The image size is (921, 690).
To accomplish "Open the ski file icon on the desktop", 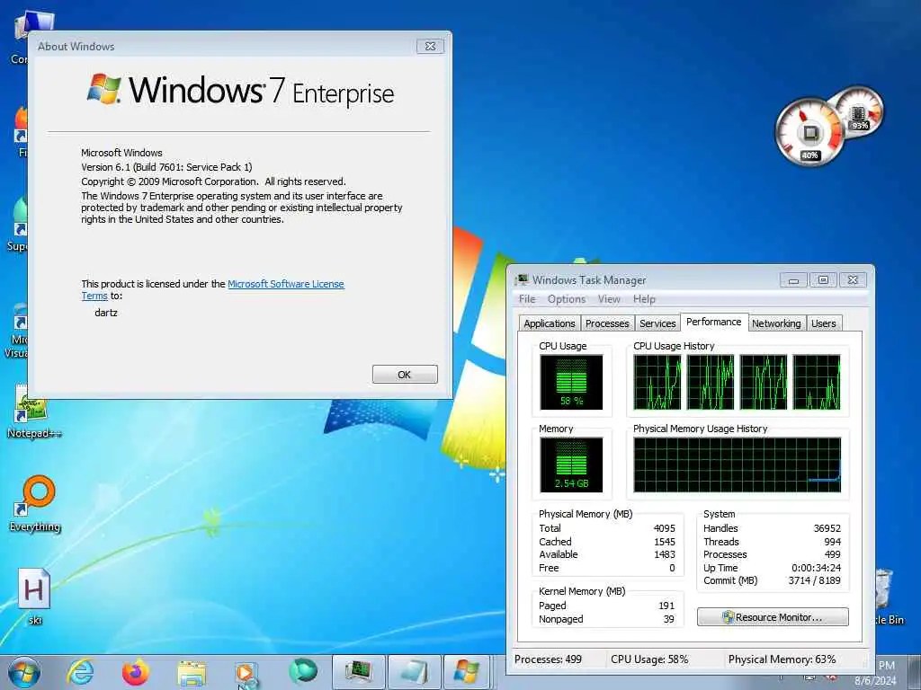I will tap(34, 597).
